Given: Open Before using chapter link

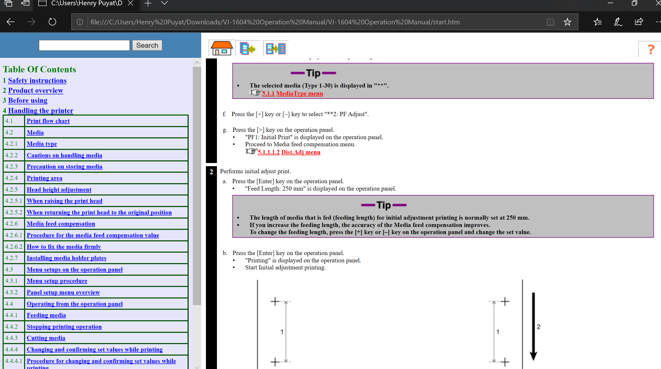Looking at the screenshot, I should click(x=28, y=100).
